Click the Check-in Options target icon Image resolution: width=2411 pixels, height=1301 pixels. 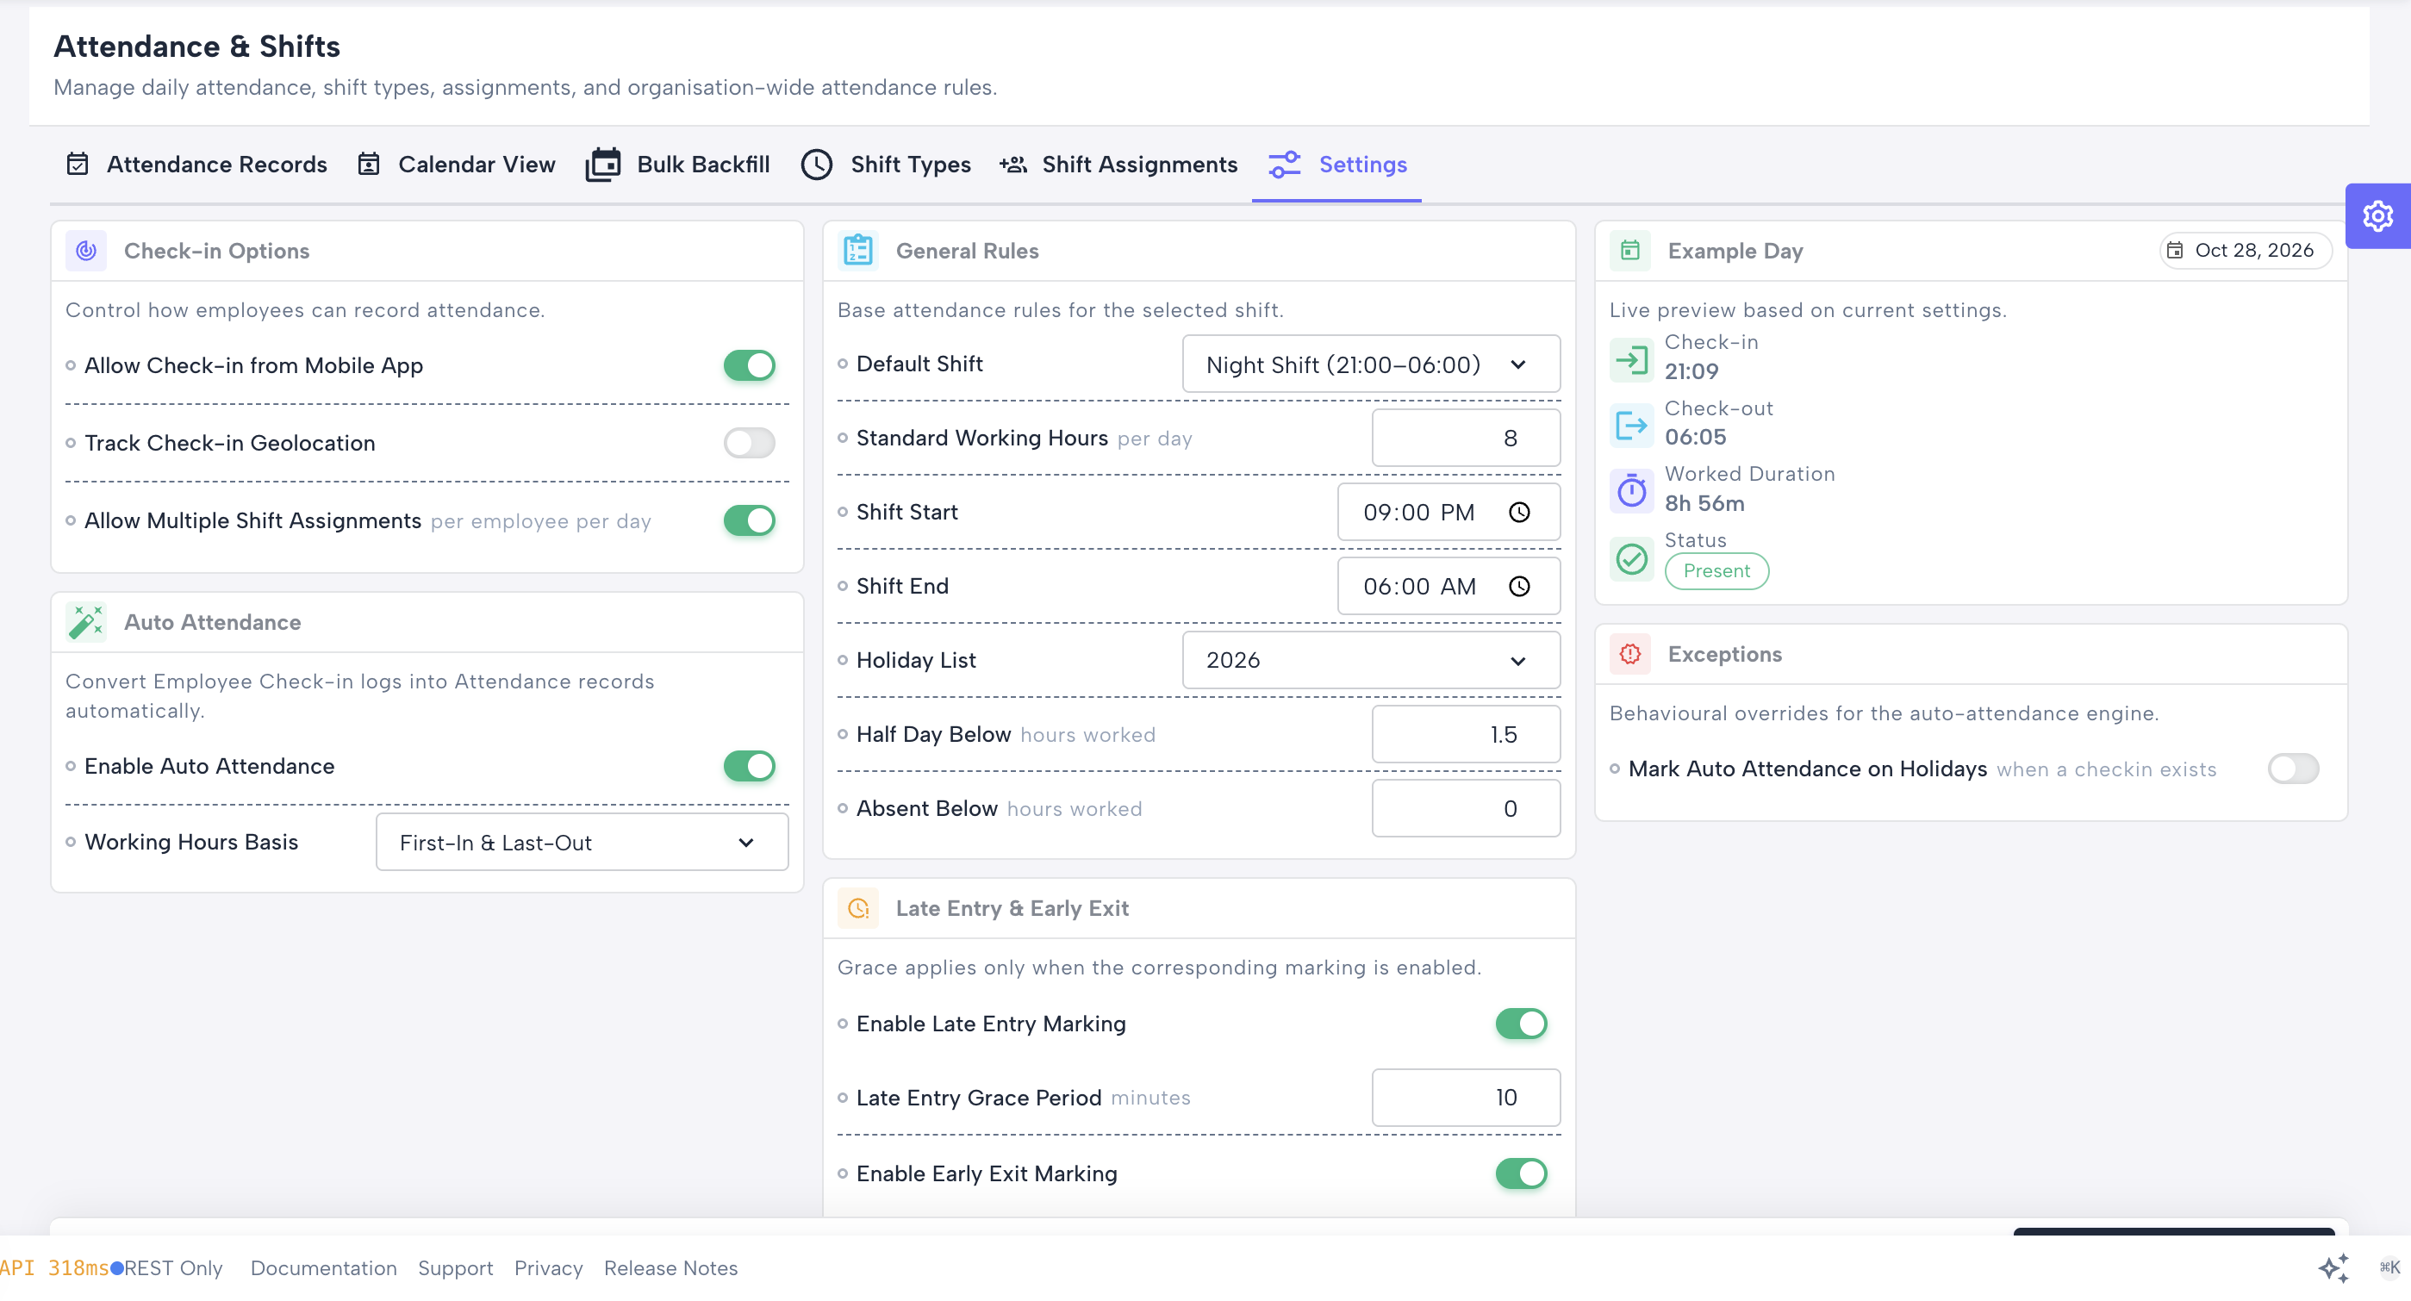point(86,251)
